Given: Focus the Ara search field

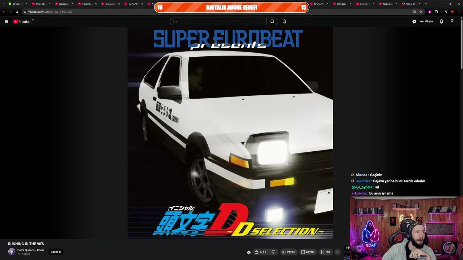Looking at the screenshot, I should (218, 22).
